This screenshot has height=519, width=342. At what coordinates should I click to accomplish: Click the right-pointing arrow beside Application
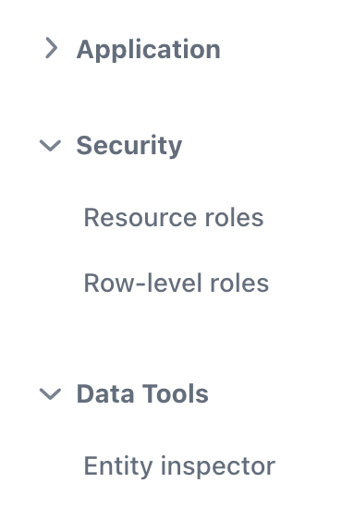(51, 48)
